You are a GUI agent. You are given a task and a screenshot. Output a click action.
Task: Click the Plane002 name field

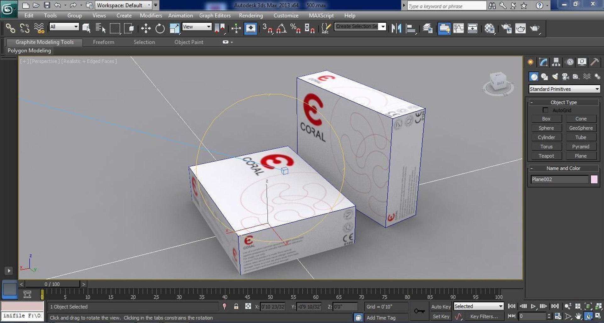coord(559,179)
